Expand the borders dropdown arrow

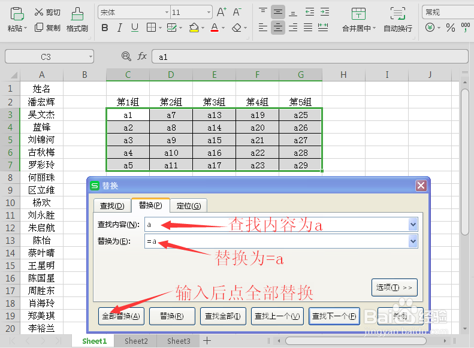[160, 28]
